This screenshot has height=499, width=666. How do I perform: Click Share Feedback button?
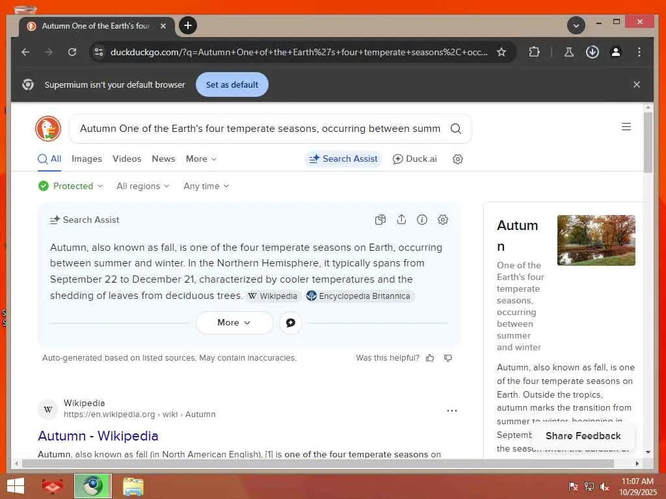tap(583, 436)
